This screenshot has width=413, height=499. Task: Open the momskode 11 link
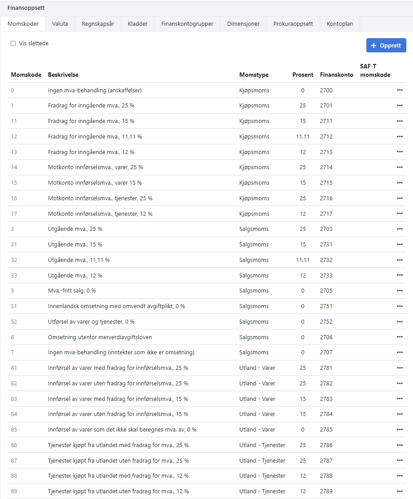[x=14, y=121]
